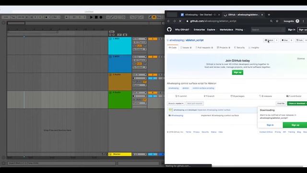Click 'Sign in' in the Downloading popup
Screen dimensions: 307x173
(270, 125)
